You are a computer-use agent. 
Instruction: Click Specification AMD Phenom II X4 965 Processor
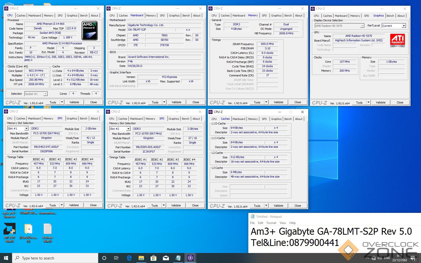(62, 43)
